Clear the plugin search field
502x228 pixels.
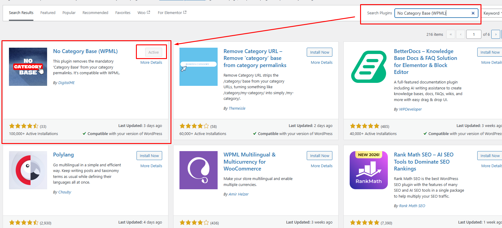pyautogui.click(x=473, y=13)
